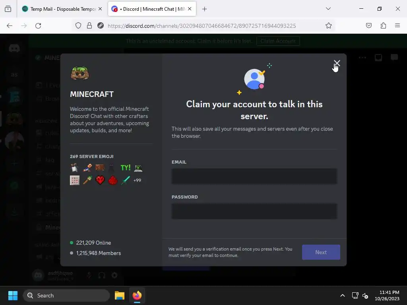Open the Firefox application menu
407x305 pixels.
click(397, 26)
